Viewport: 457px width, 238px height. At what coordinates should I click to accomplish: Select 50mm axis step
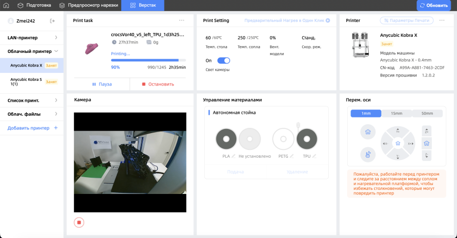[427, 113]
